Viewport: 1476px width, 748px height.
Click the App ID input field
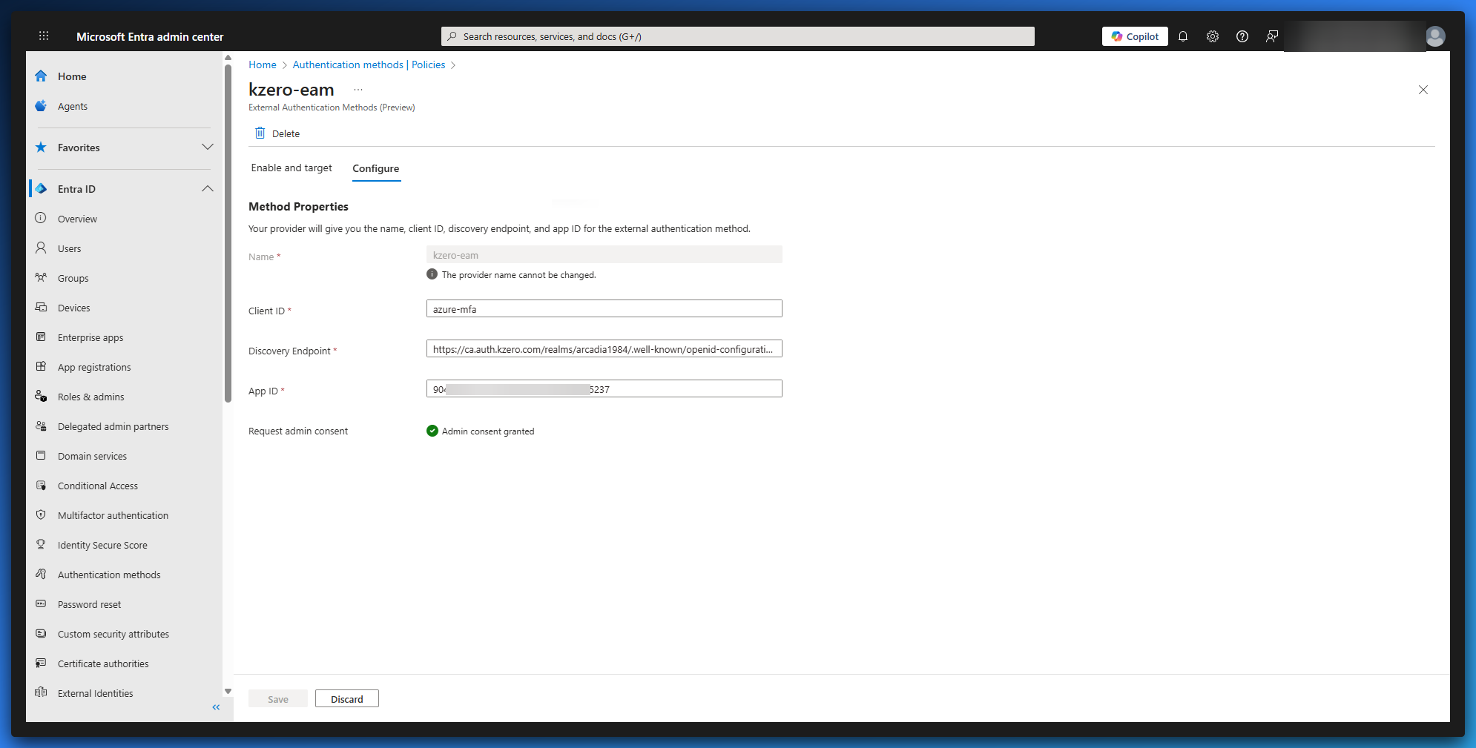click(x=604, y=388)
